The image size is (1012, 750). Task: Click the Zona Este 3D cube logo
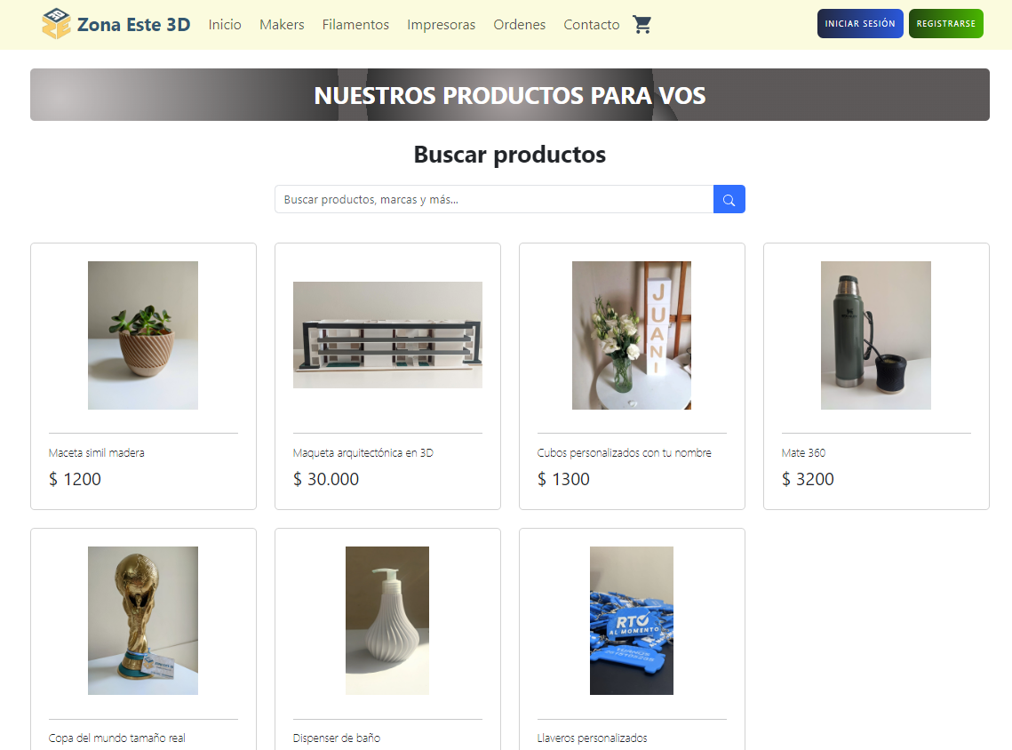(56, 24)
